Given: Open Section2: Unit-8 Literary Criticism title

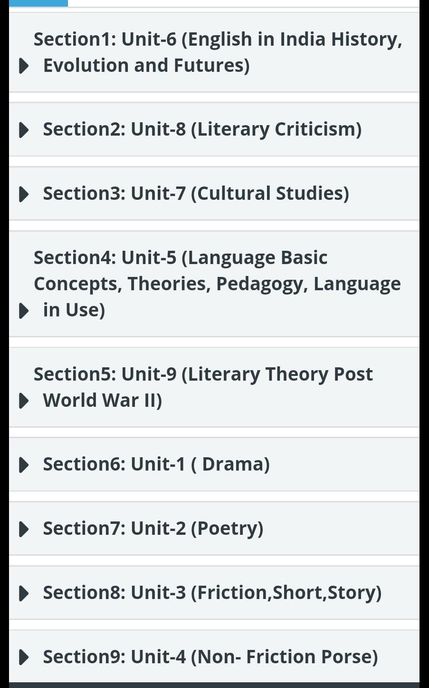Looking at the screenshot, I should pyautogui.click(x=202, y=129).
